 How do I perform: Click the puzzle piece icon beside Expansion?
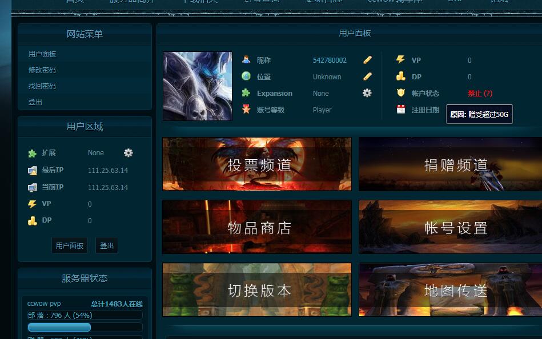coord(246,93)
